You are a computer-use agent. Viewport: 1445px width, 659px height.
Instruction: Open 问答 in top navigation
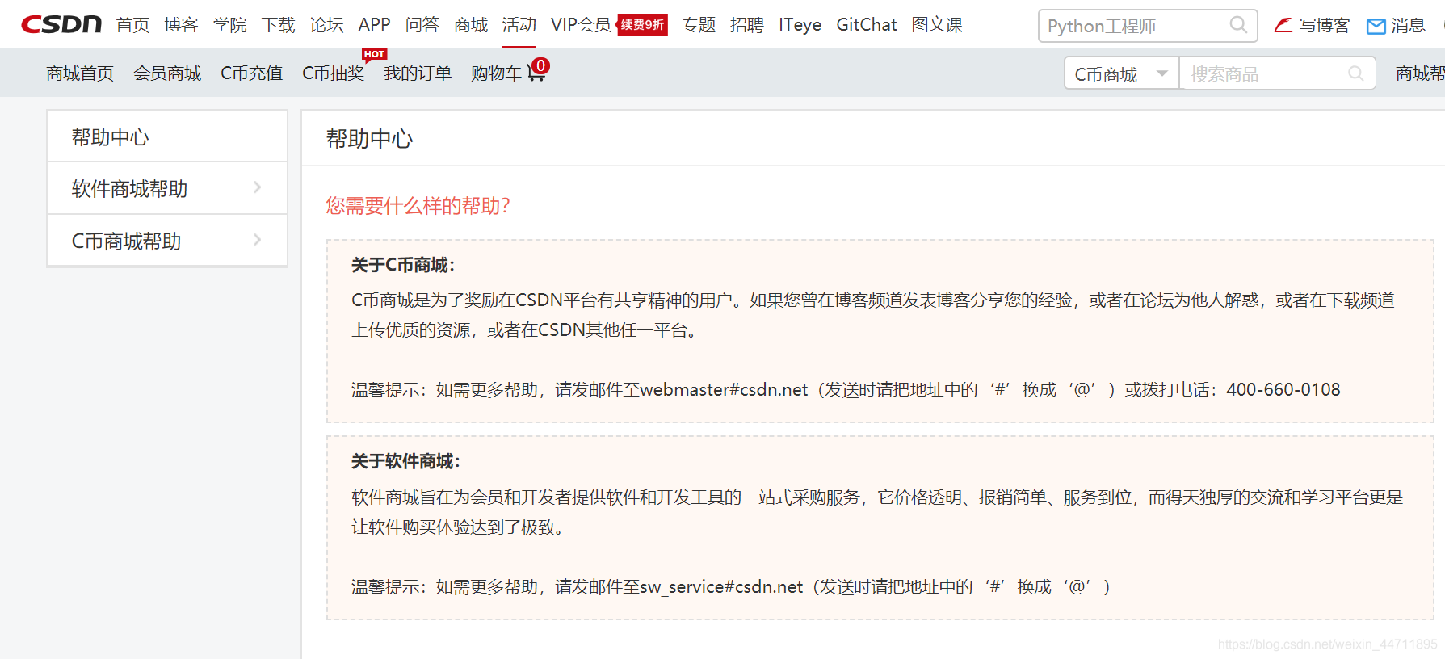point(422,25)
